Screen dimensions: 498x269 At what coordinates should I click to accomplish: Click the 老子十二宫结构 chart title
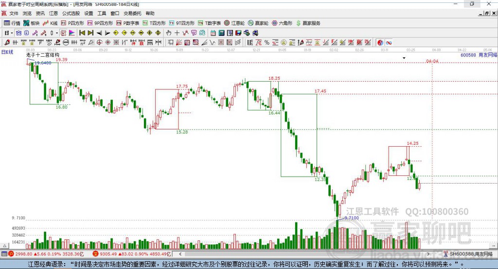tap(43, 55)
